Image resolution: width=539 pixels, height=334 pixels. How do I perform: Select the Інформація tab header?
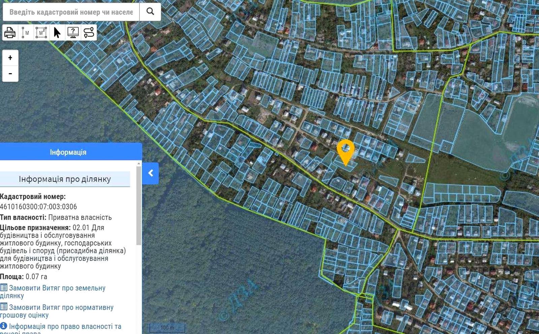(68, 152)
